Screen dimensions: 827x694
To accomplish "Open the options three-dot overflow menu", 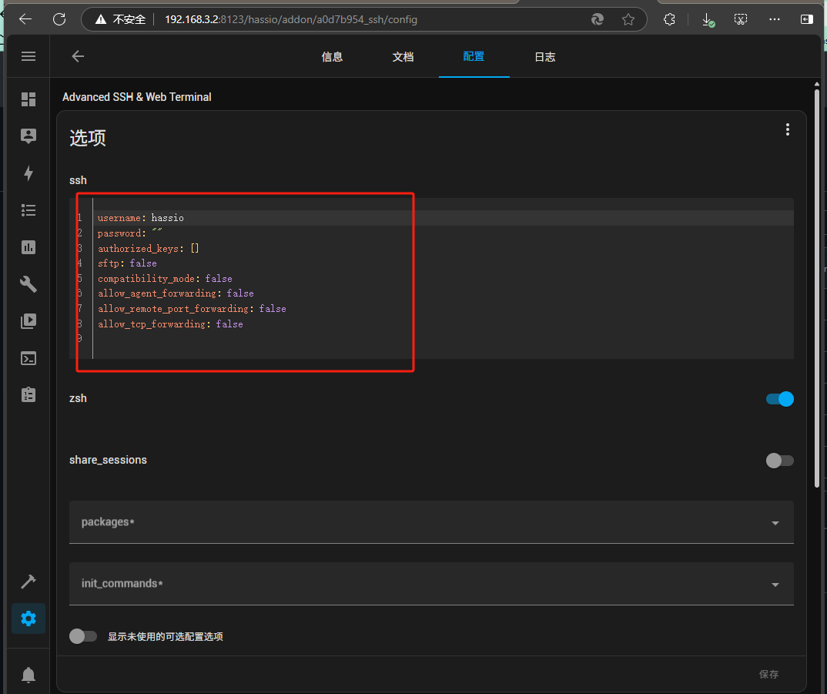I will [x=787, y=129].
